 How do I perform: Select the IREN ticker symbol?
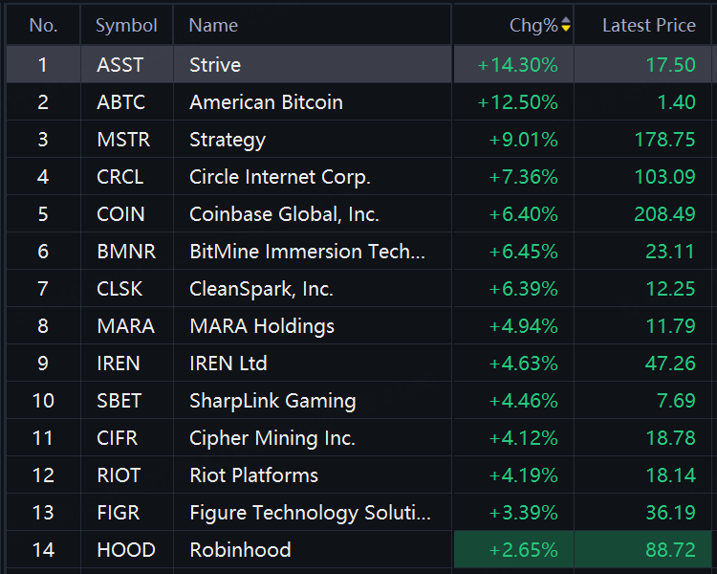(119, 364)
